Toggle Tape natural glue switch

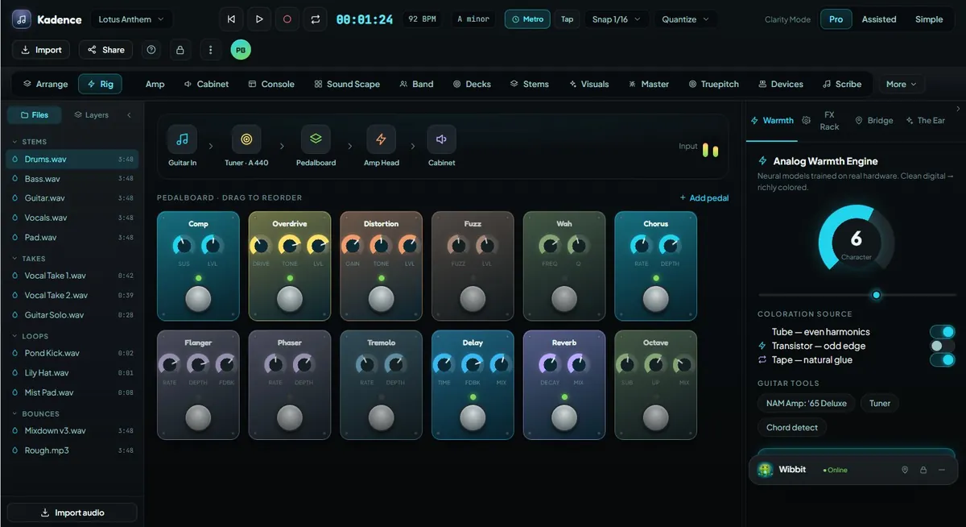click(942, 359)
